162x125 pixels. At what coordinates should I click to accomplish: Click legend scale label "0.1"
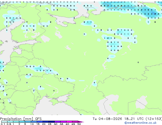click(3, 124)
